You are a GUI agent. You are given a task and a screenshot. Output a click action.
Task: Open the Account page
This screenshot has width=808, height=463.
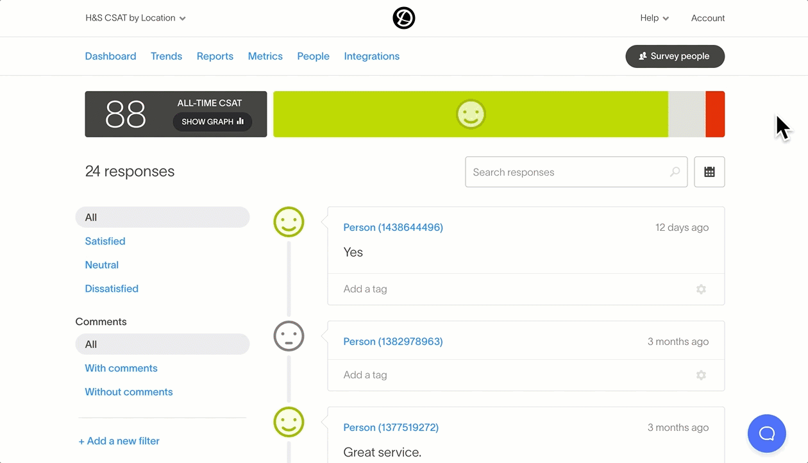(708, 18)
